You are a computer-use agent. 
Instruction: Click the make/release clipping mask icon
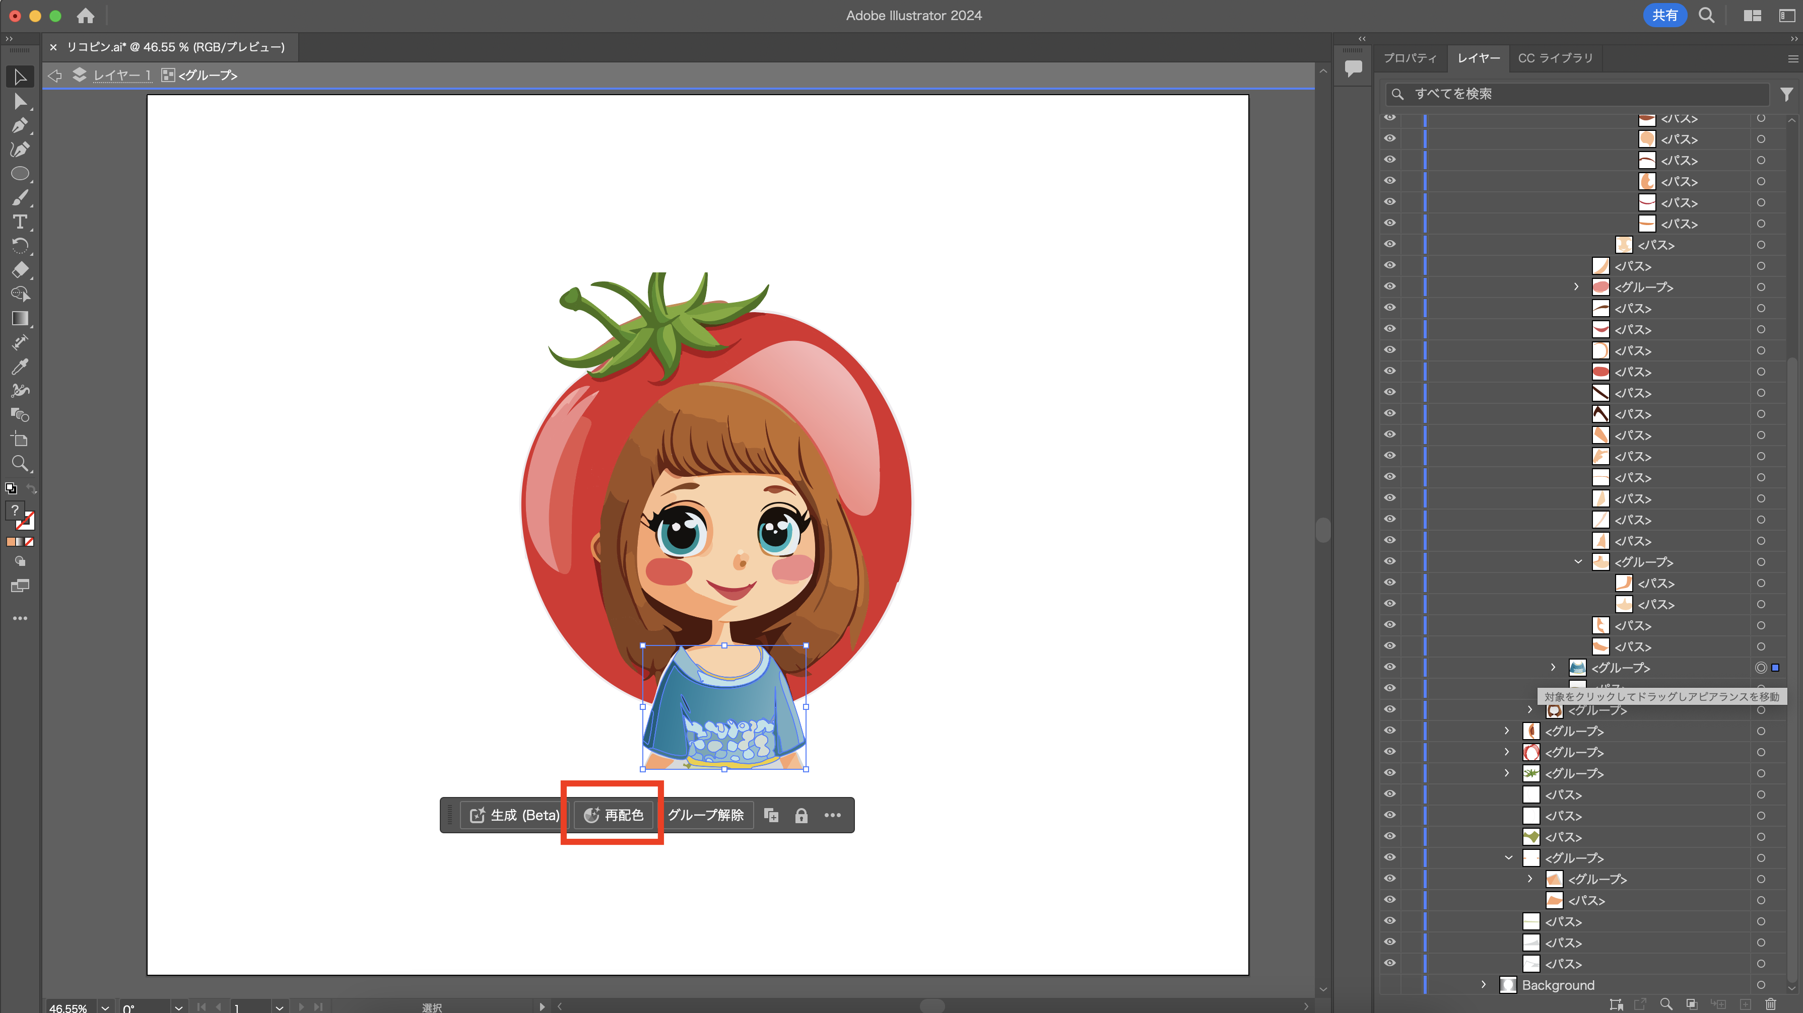[x=1692, y=1004]
